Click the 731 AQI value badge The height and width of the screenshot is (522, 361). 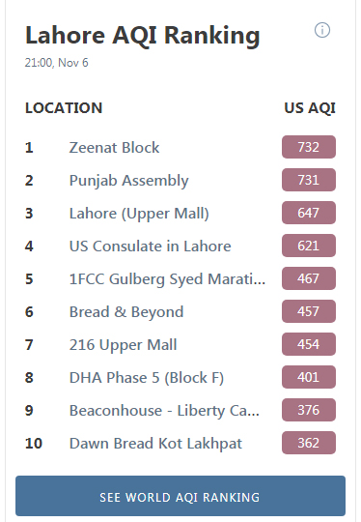(x=309, y=180)
